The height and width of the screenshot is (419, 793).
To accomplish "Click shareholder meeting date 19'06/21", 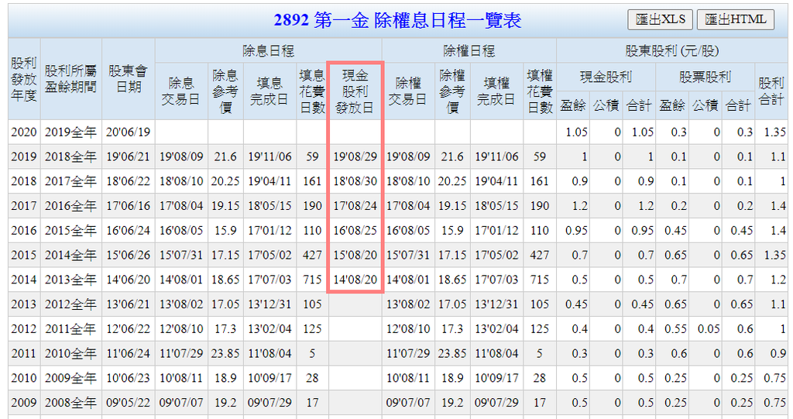I will 129,157.
